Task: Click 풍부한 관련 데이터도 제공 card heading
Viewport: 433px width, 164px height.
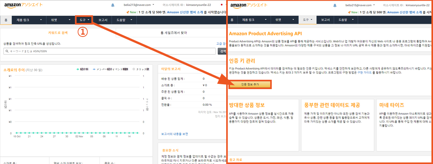Action: pyautogui.click(x=332, y=105)
